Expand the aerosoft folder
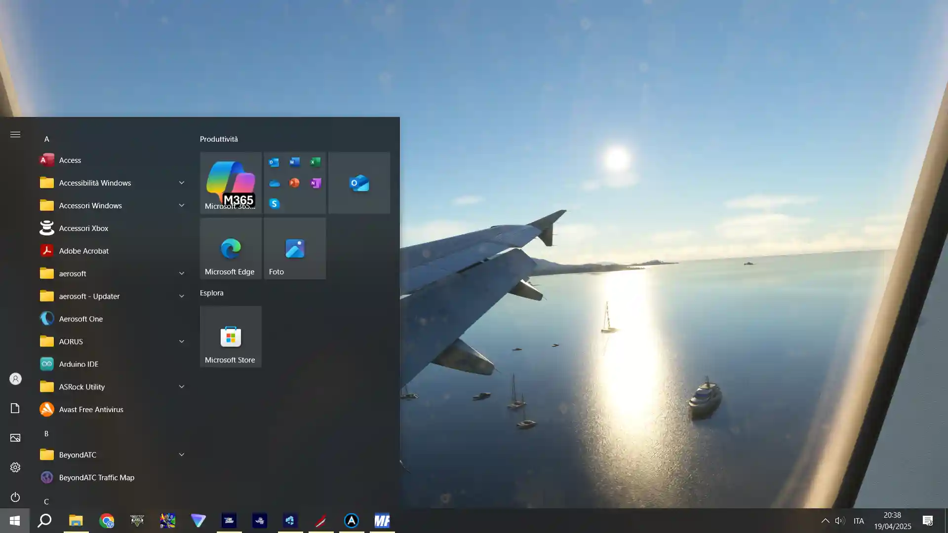 tap(112, 273)
